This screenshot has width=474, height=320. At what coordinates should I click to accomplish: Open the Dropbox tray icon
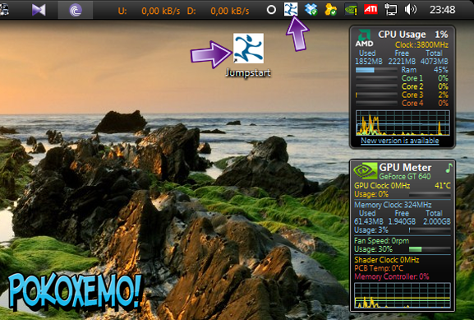[x=311, y=9]
